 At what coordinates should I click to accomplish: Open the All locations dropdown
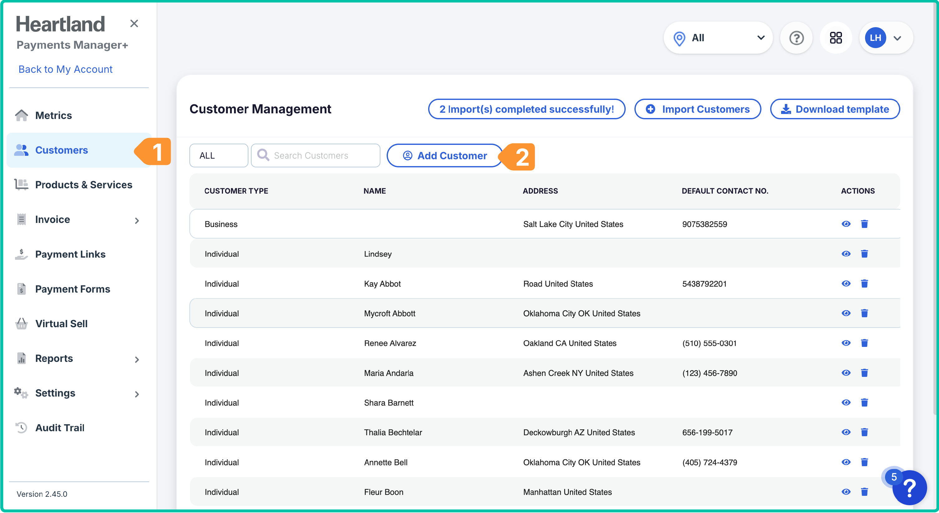(718, 38)
